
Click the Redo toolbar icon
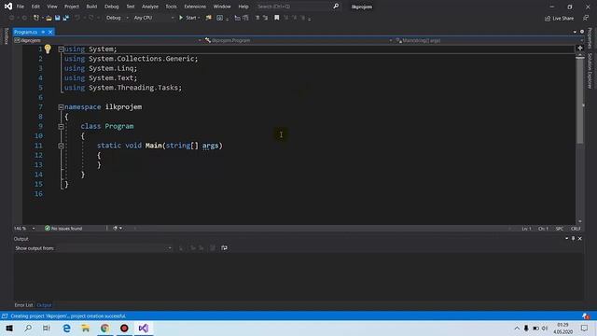point(91,18)
